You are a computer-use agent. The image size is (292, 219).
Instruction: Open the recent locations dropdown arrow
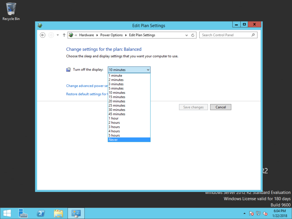click(58, 35)
